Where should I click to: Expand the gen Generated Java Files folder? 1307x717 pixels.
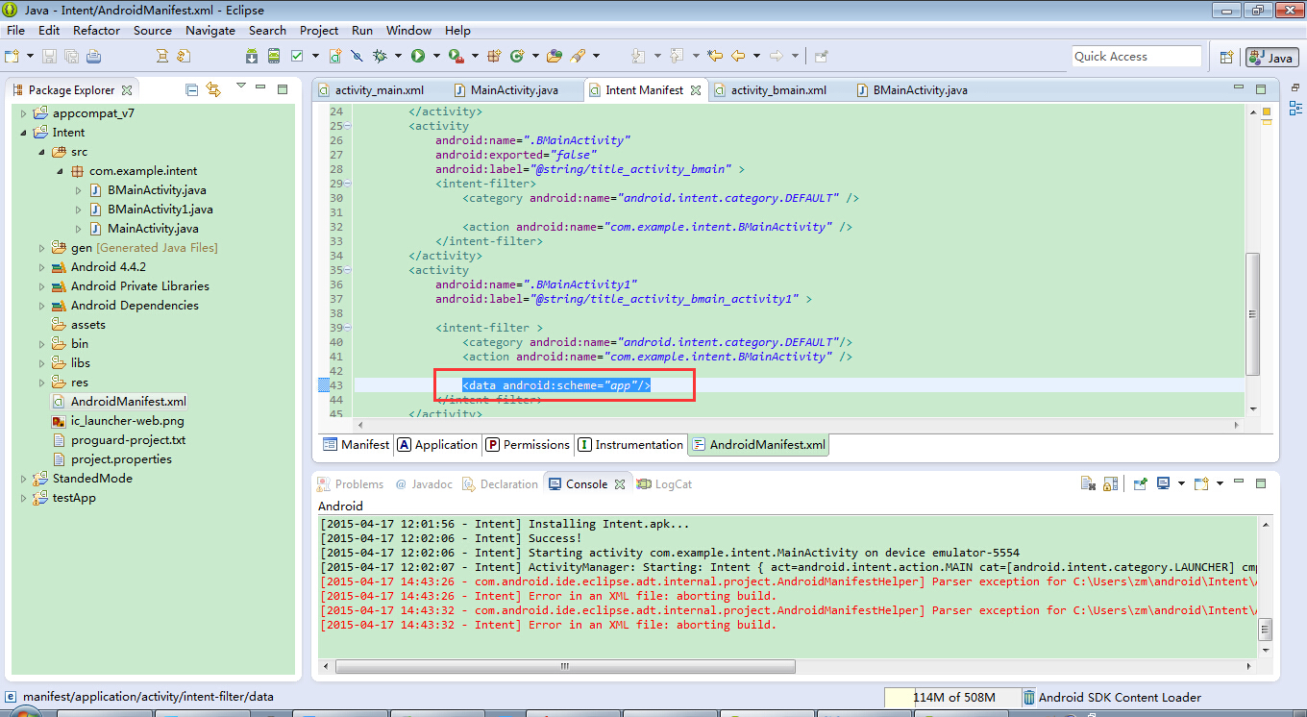pyautogui.click(x=42, y=248)
